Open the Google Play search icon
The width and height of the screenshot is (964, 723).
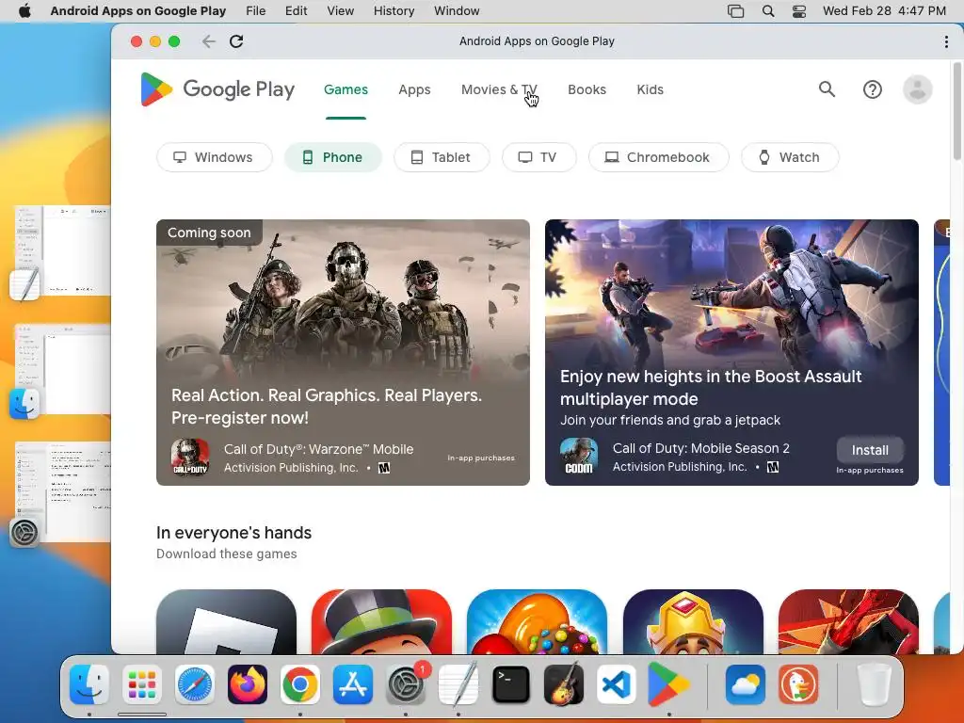click(827, 89)
